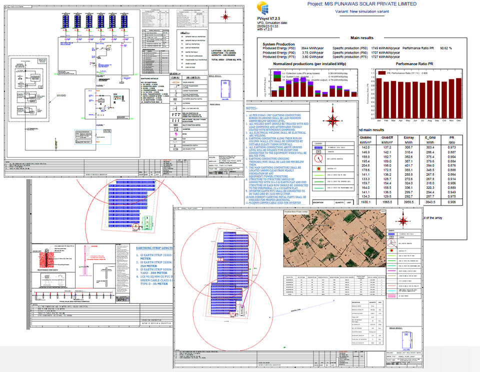Click the project title M/S PUNAWAS SOLAR PRIVATE LIMITED

362,4
